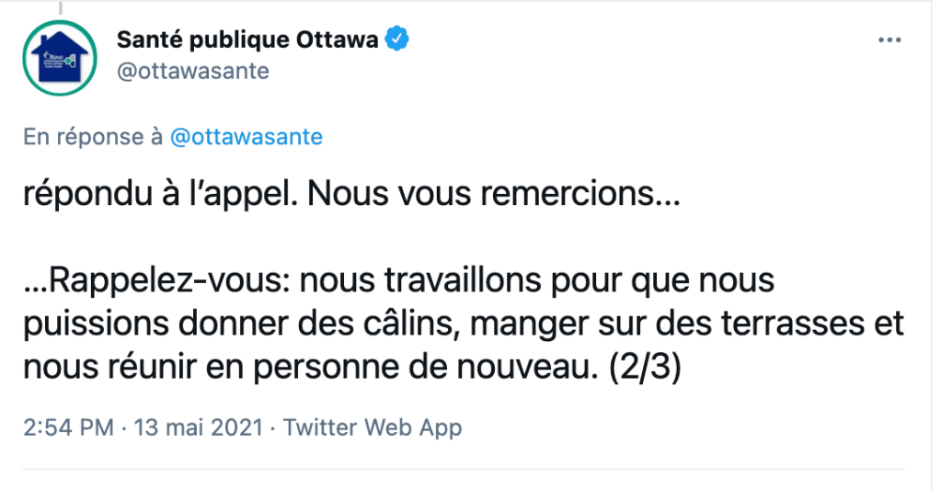This screenshot has height=490, width=941.
Task: Click the gray @ottawasante handle under the name
Action: click(192, 72)
